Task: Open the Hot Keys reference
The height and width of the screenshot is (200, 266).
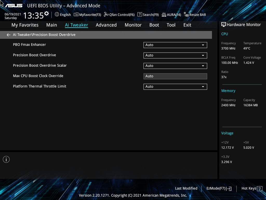Action: pos(251,188)
